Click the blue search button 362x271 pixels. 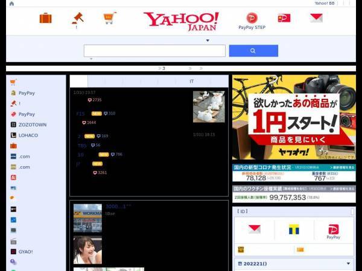coord(253,51)
